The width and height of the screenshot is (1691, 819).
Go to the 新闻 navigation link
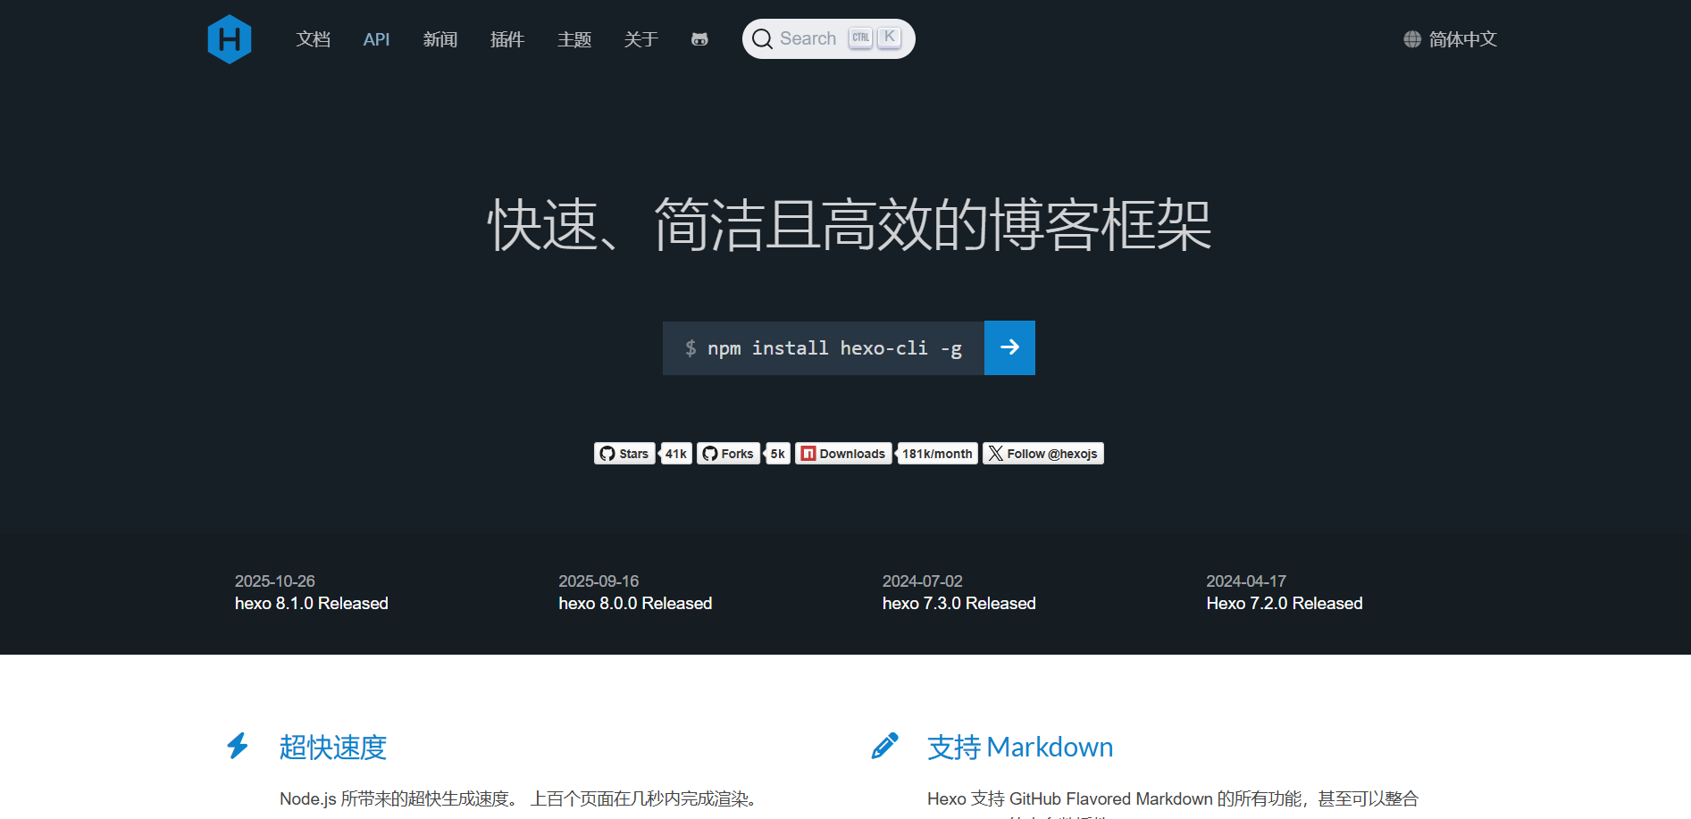tap(440, 39)
